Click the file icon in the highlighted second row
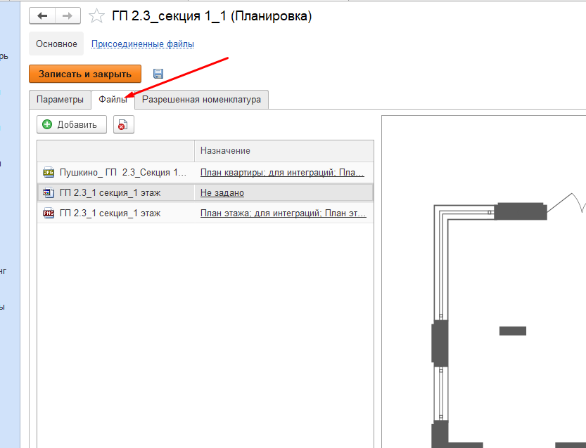Viewport: 586px width, 448px height. coord(49,192)
